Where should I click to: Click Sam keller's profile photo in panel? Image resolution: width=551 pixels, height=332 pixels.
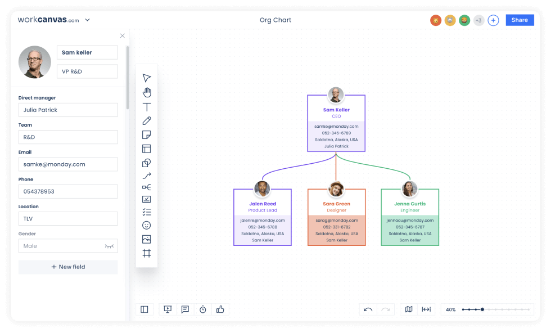click(35, 62)
